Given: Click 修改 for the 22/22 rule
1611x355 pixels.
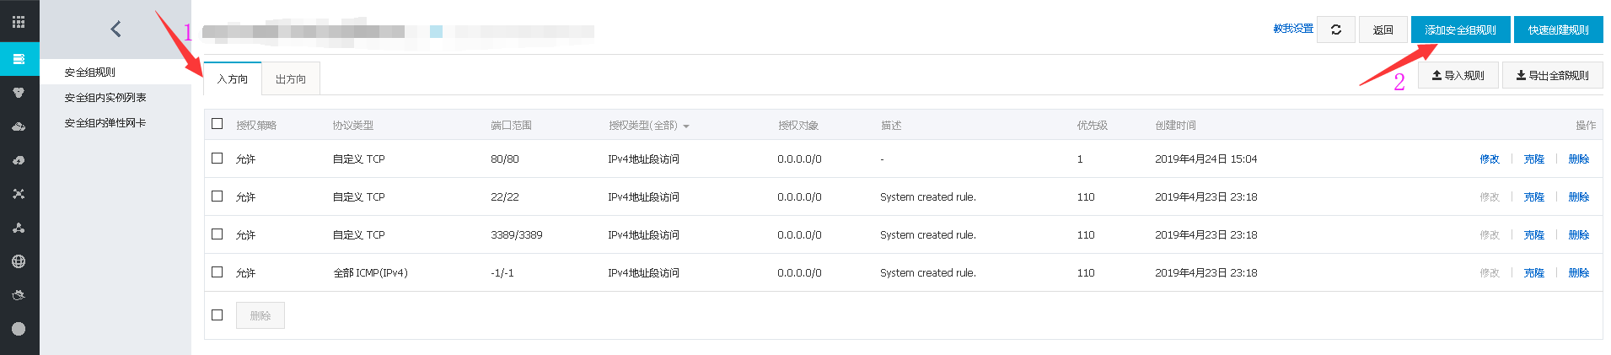Looking at the screenshot, I should pyautogui.click(x=1490, y=197).
